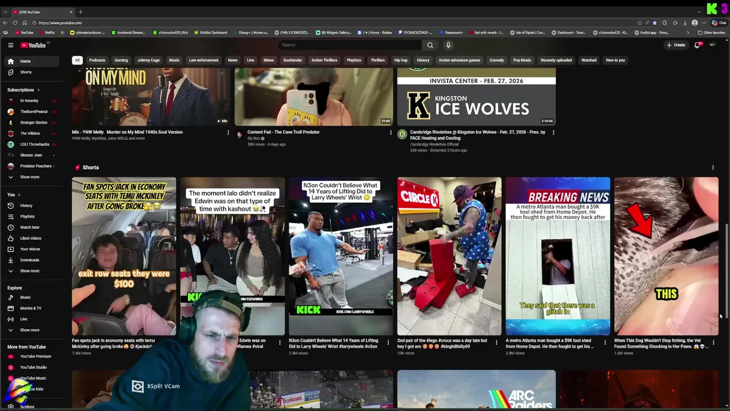Screen dimensions: 730x411
Task: Open Kingston Ice Wolves video thumbnail
Action: (x=476, y=96)
